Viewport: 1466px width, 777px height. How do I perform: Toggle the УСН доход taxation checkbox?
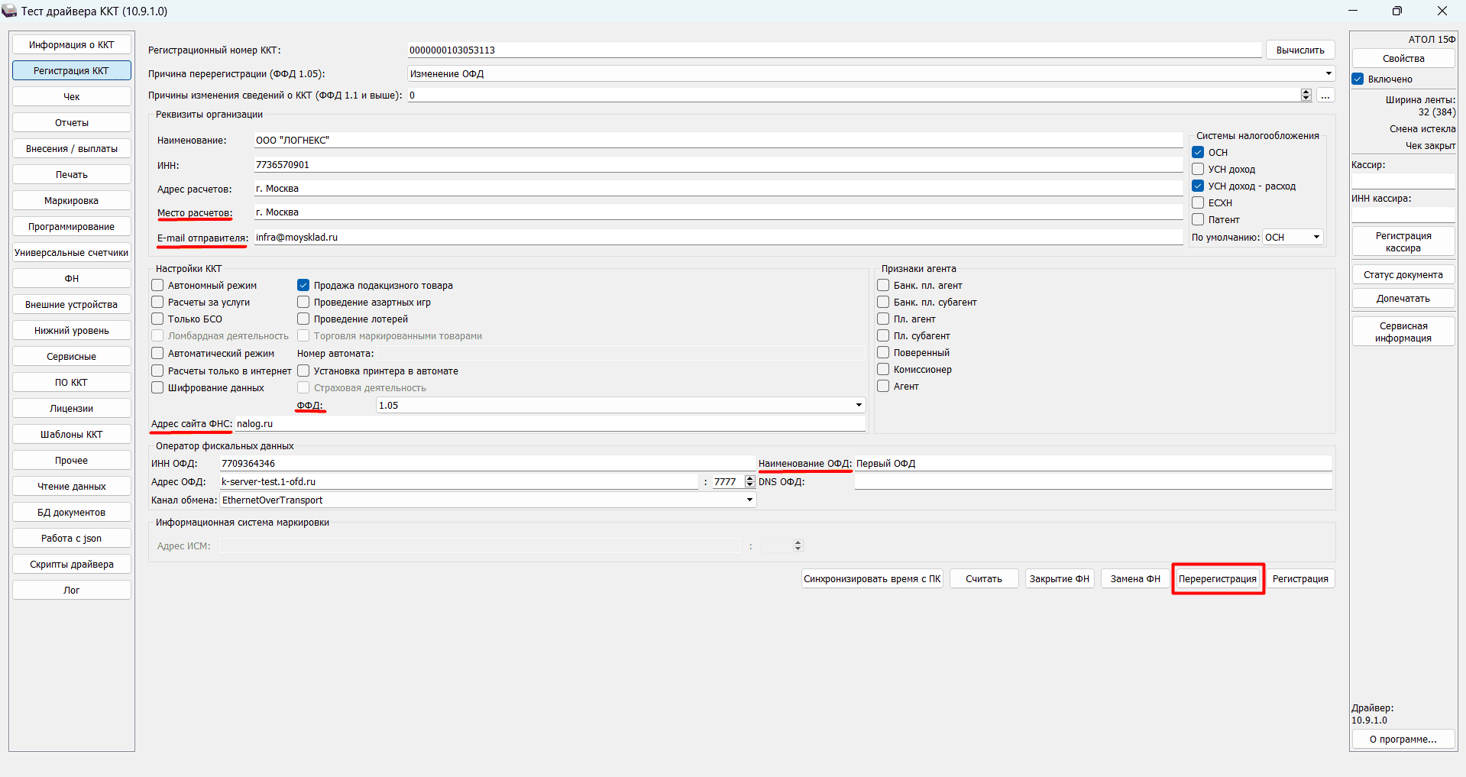(x=1198, y=170)
